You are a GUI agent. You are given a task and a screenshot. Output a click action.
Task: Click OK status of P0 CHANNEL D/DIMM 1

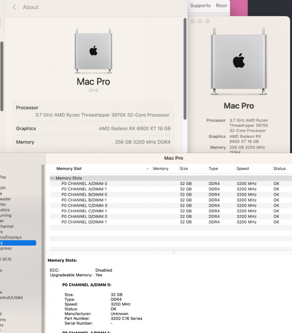(276, 222)
